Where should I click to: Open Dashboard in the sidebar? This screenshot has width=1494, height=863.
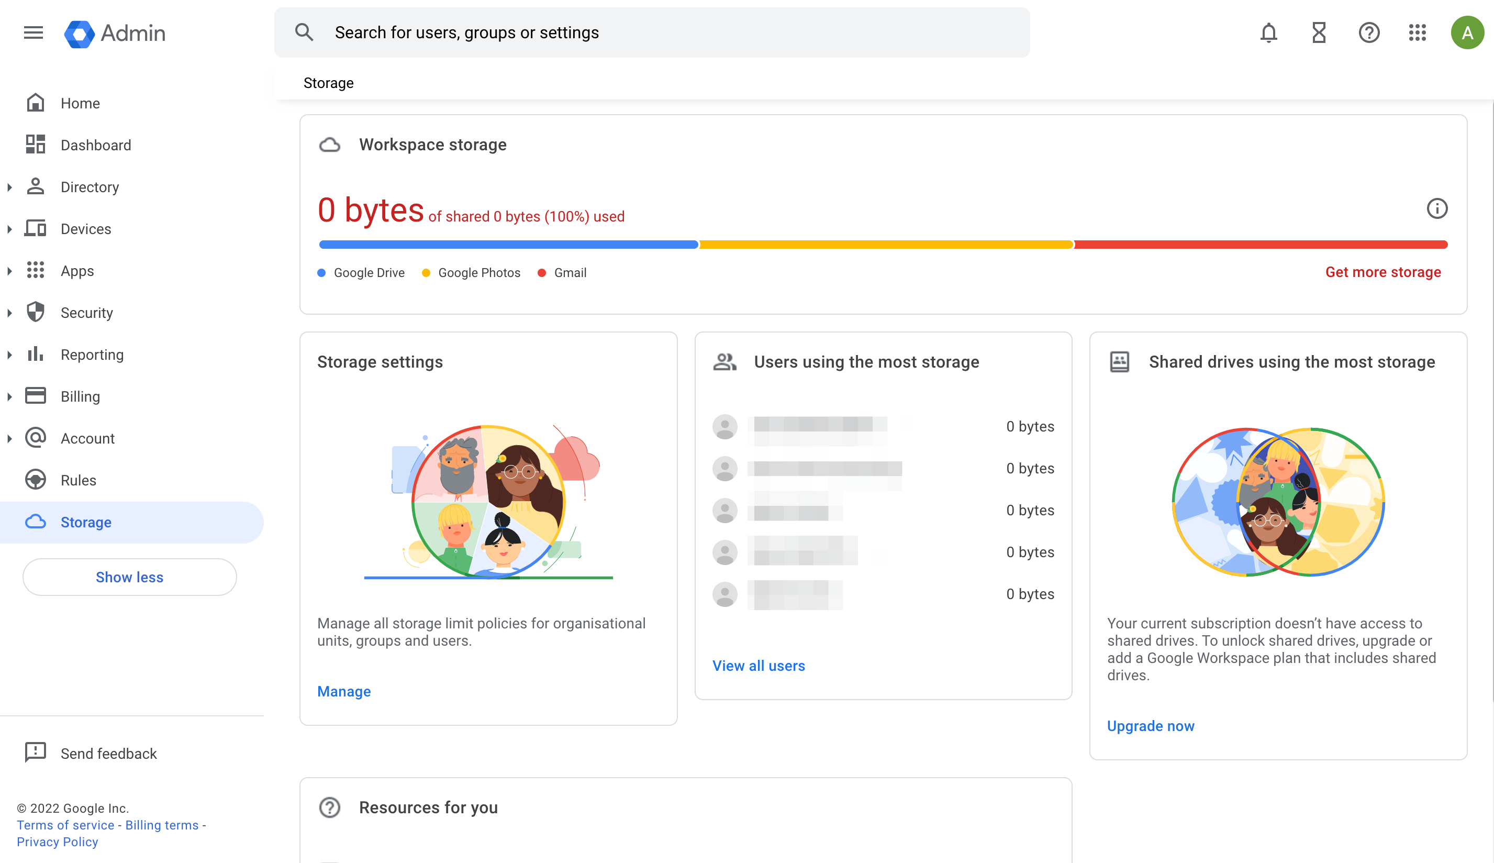95,145
